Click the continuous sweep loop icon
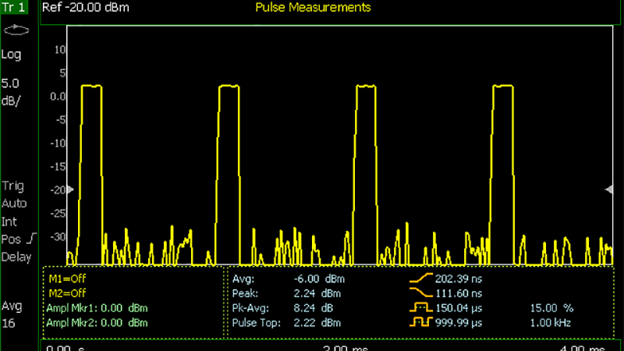 (16, 31)
